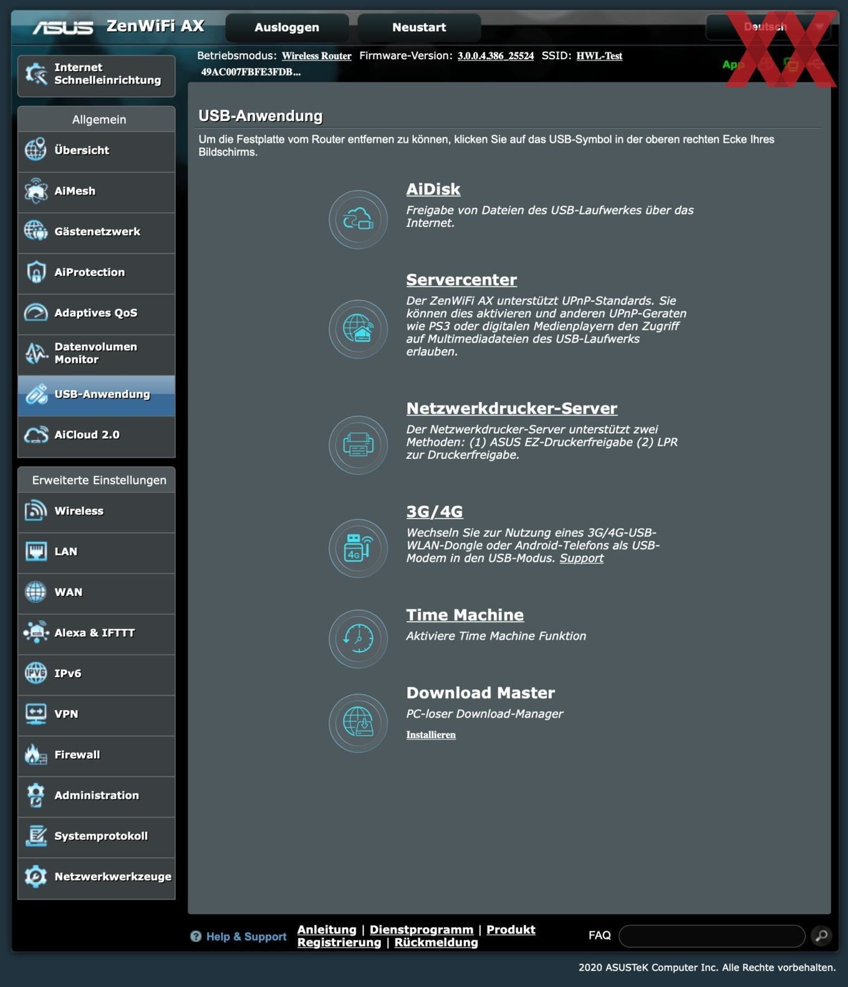Open the 3G/4G heading link
This screenshot has height=987, width=848.
click(x=435, y=512)
